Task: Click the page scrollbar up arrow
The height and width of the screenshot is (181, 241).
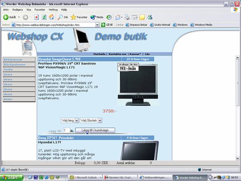Action: tap(237, 58)
